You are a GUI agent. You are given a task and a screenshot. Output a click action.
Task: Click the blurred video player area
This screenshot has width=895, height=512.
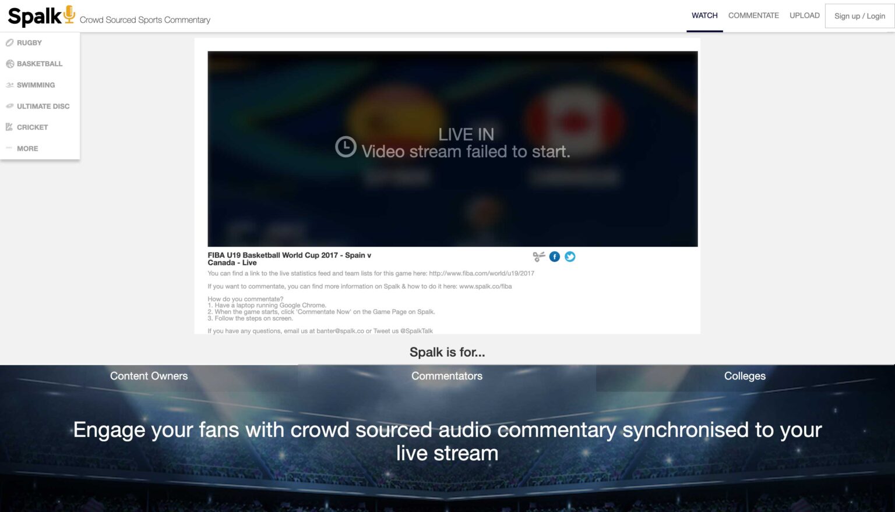click(x=453, y=149)
